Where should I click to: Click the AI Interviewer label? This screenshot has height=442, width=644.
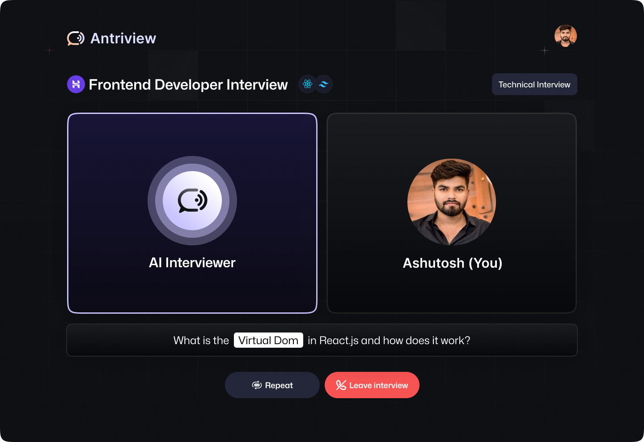[x=192, y=263]
